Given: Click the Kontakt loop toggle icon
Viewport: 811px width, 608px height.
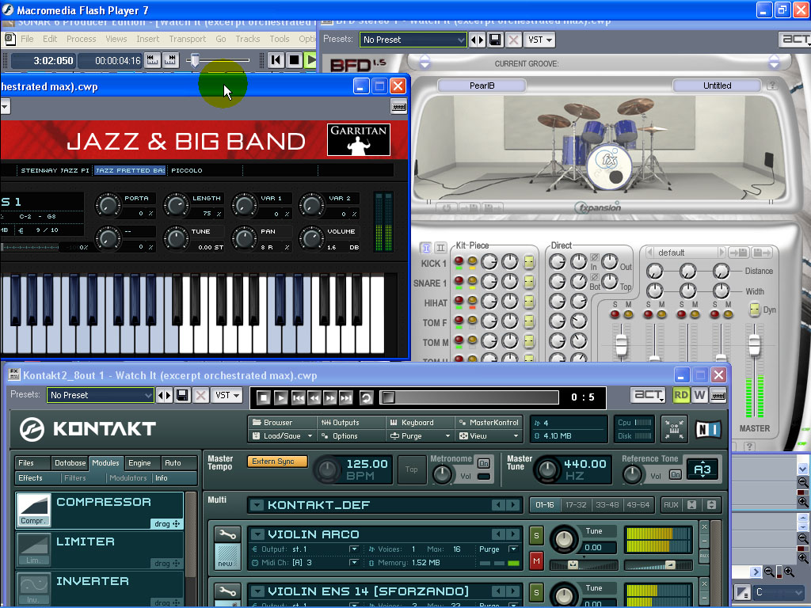Looking at the screenshot, I should coord(366,397).
